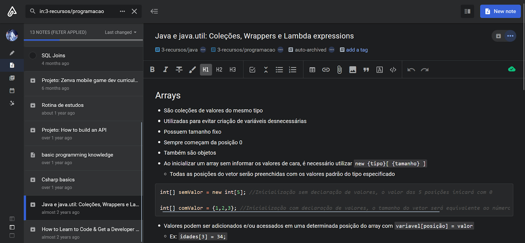The height and width of the screenshot is (243, 525).
Task: Undo the last change
Action: pyautogui.click(x=411, y=69)
